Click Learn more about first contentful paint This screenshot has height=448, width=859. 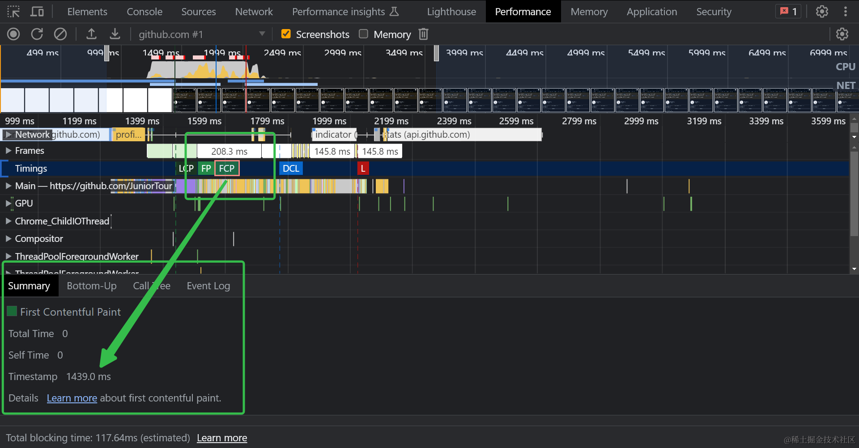point(72,398)
